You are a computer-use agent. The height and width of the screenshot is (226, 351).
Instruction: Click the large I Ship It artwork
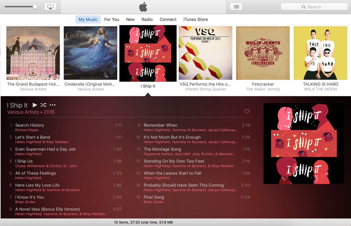304,144
